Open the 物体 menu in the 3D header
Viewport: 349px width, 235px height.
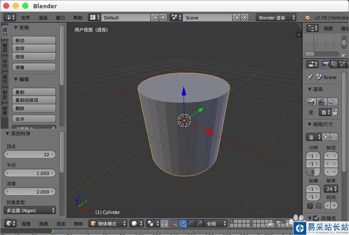(x=78, y=224)
